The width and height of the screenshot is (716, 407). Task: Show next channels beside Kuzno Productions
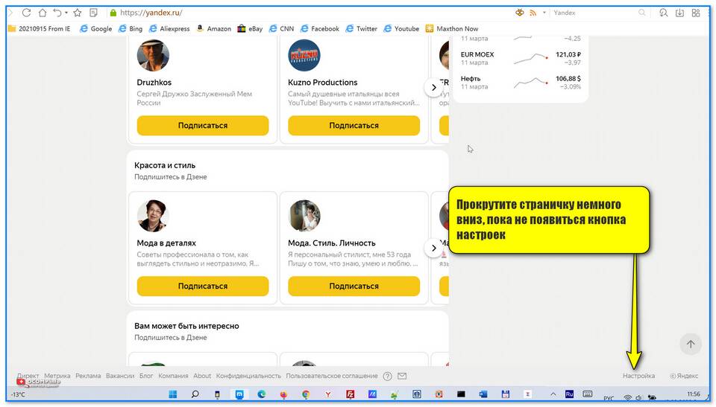coord(434,88)
